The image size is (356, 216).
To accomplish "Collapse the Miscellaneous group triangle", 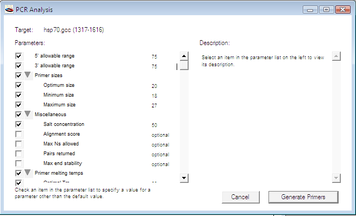I will (28, 113).
